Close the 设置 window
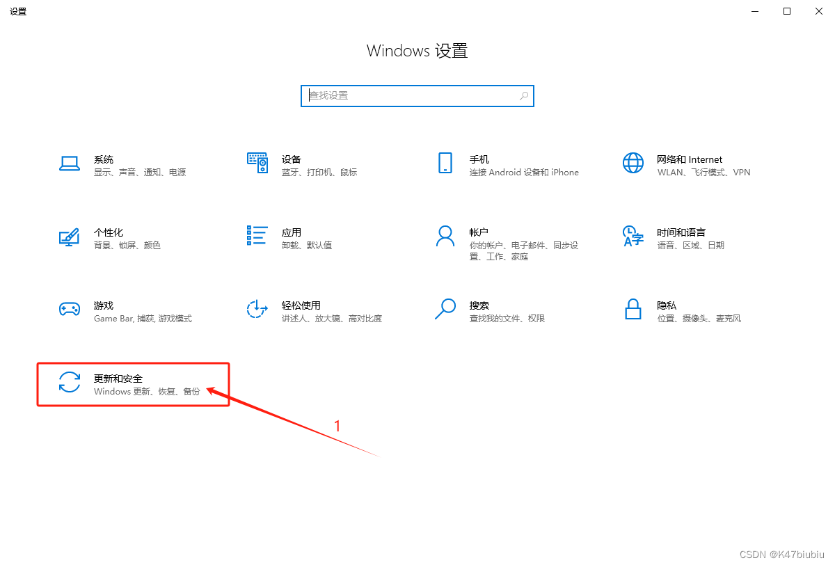 [x=819, y=11]
